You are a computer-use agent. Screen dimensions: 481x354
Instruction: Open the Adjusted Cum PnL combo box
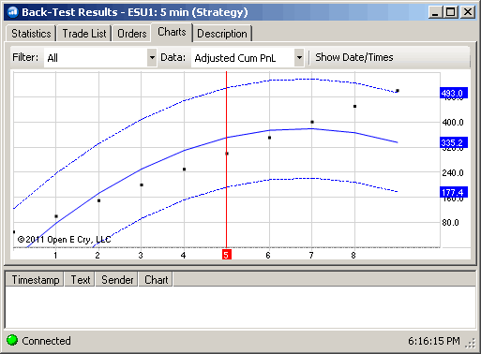tap(248, 58)
